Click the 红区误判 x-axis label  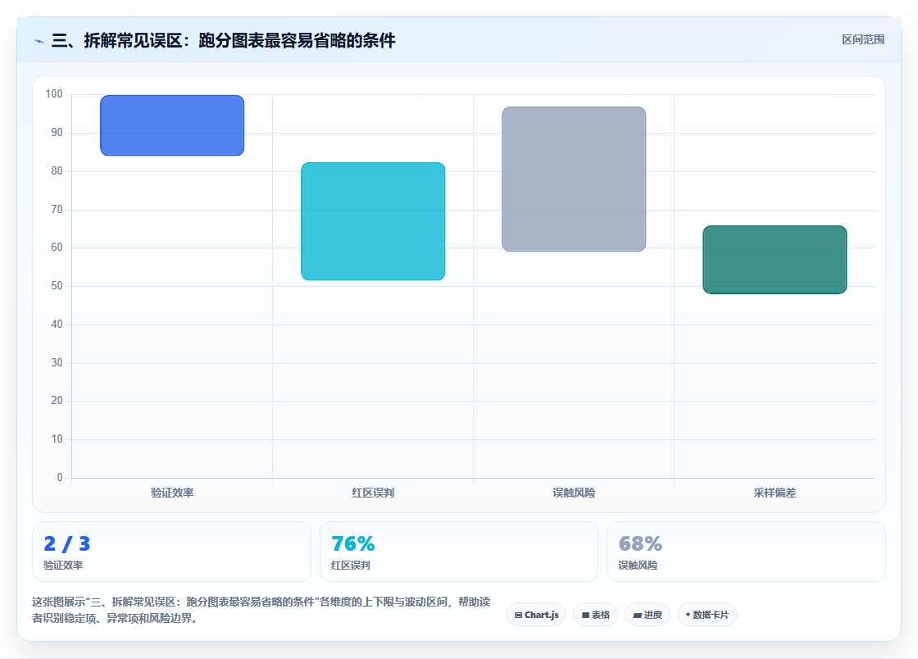373,493
